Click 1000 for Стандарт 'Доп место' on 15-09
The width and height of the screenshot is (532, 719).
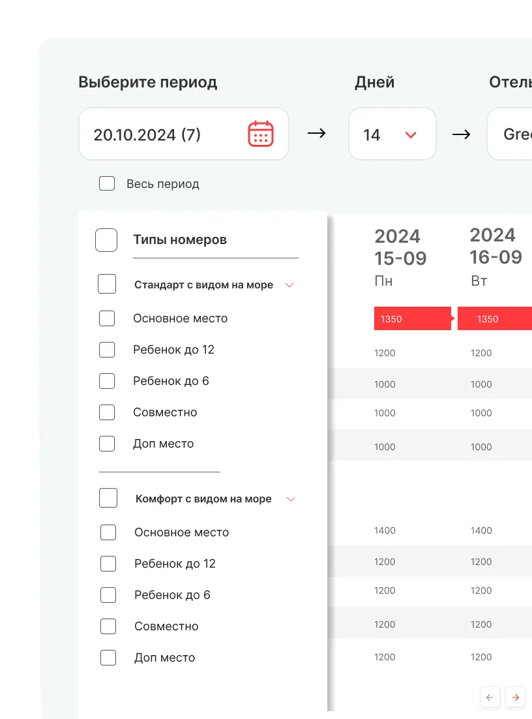(x=385, y=447)
